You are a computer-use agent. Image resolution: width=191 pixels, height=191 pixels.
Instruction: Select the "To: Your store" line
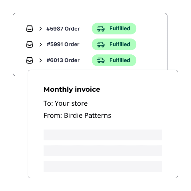coord(65,103)
